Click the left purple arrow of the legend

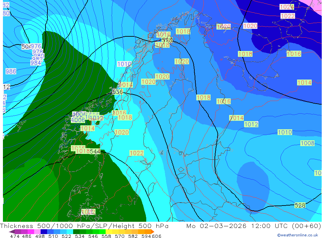pyautogui.click(x=12, y=232)
